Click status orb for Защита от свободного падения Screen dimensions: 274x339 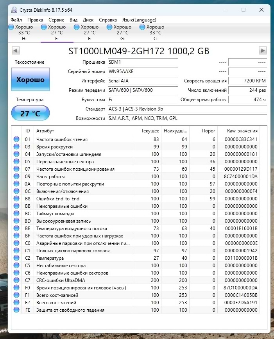[x=16, y=310]
